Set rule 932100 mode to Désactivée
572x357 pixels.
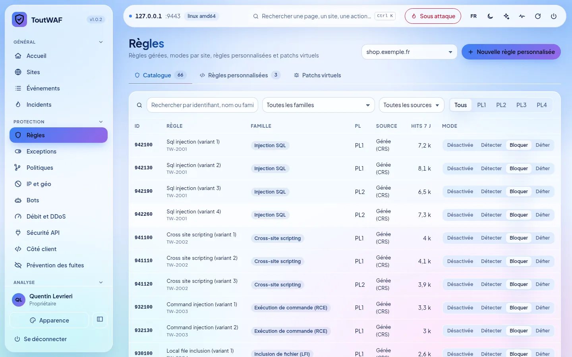[460, 308]
